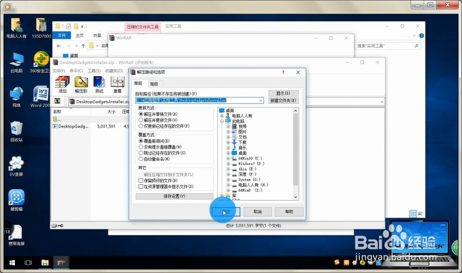Select 下载 folder in the tree
This screenshot has height=273, width=462.
(x=243, y=143)
